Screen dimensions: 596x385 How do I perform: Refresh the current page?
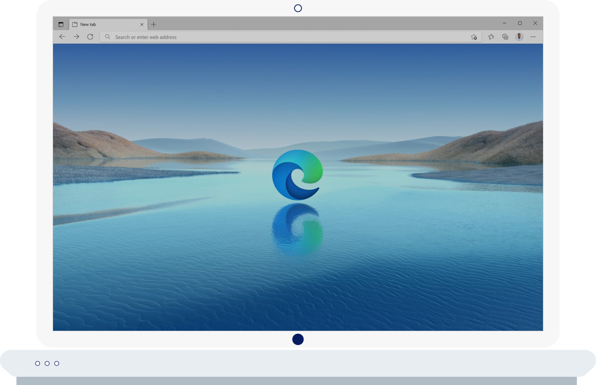pos(90,37)
